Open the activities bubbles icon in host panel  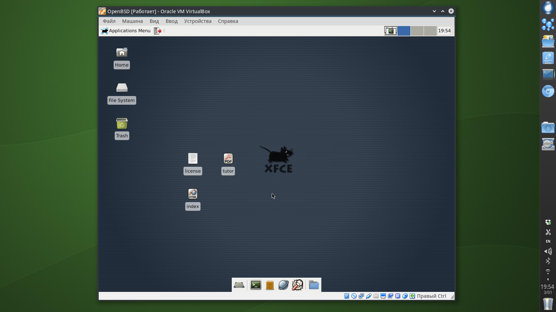(548, 24)
